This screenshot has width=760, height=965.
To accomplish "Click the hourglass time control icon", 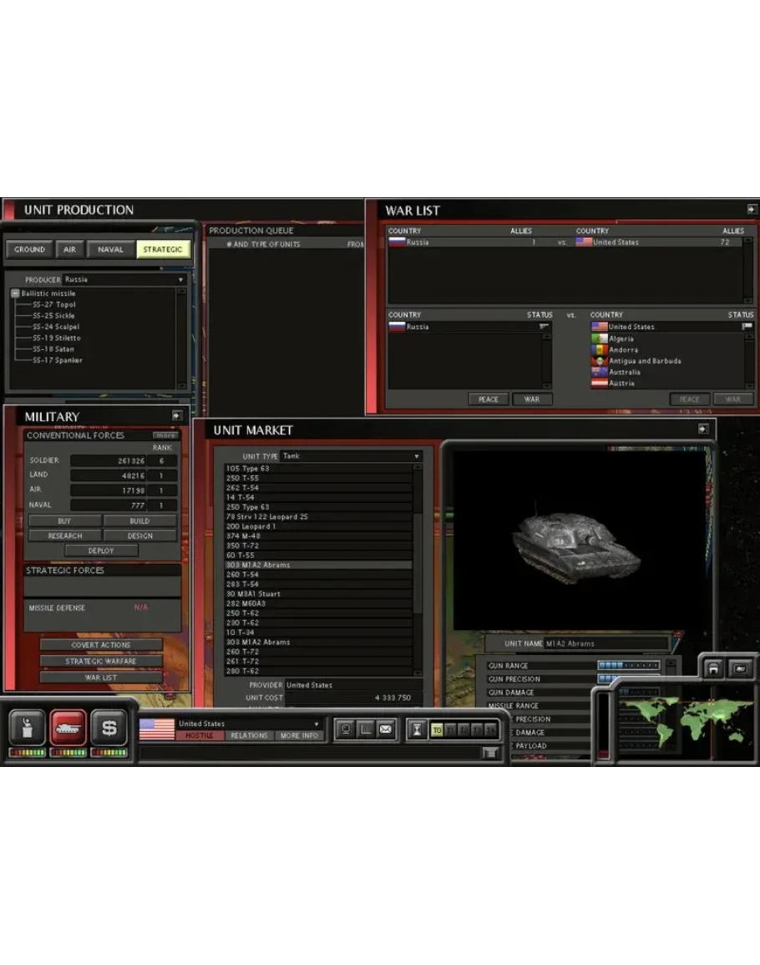I will [x=418, y=730].
